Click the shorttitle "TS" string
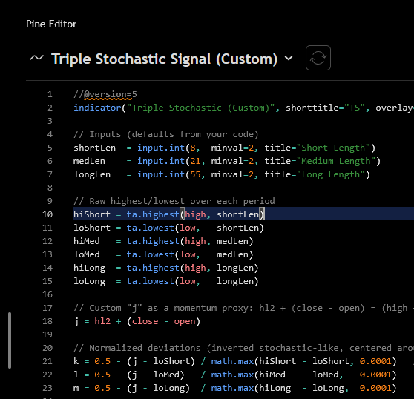The height and width of the screenshot is (399, 414). tap(355, 108)
